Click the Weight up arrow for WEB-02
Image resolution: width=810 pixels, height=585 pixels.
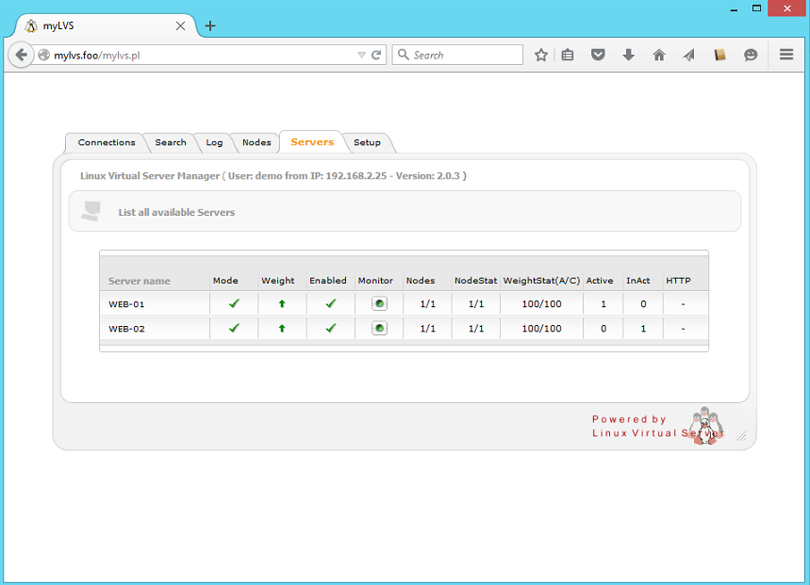point(281,329)
